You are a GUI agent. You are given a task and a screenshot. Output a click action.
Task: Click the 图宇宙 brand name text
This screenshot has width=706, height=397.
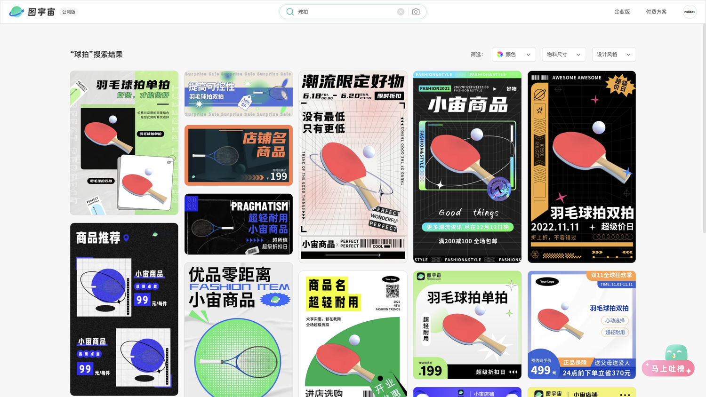(x=41, y=12)
